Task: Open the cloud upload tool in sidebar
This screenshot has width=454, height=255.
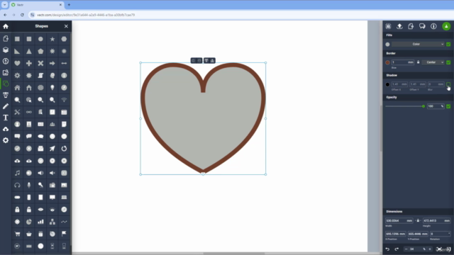Action: coord(6,129)
